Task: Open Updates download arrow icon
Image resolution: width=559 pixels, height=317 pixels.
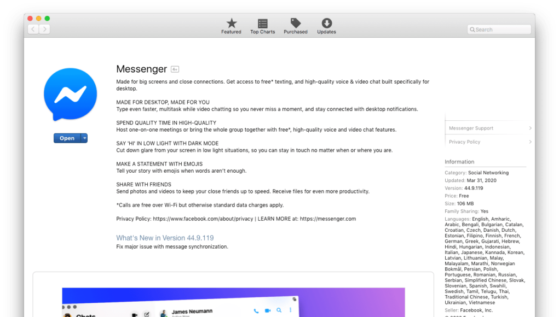Action: [x=326, y=23]
